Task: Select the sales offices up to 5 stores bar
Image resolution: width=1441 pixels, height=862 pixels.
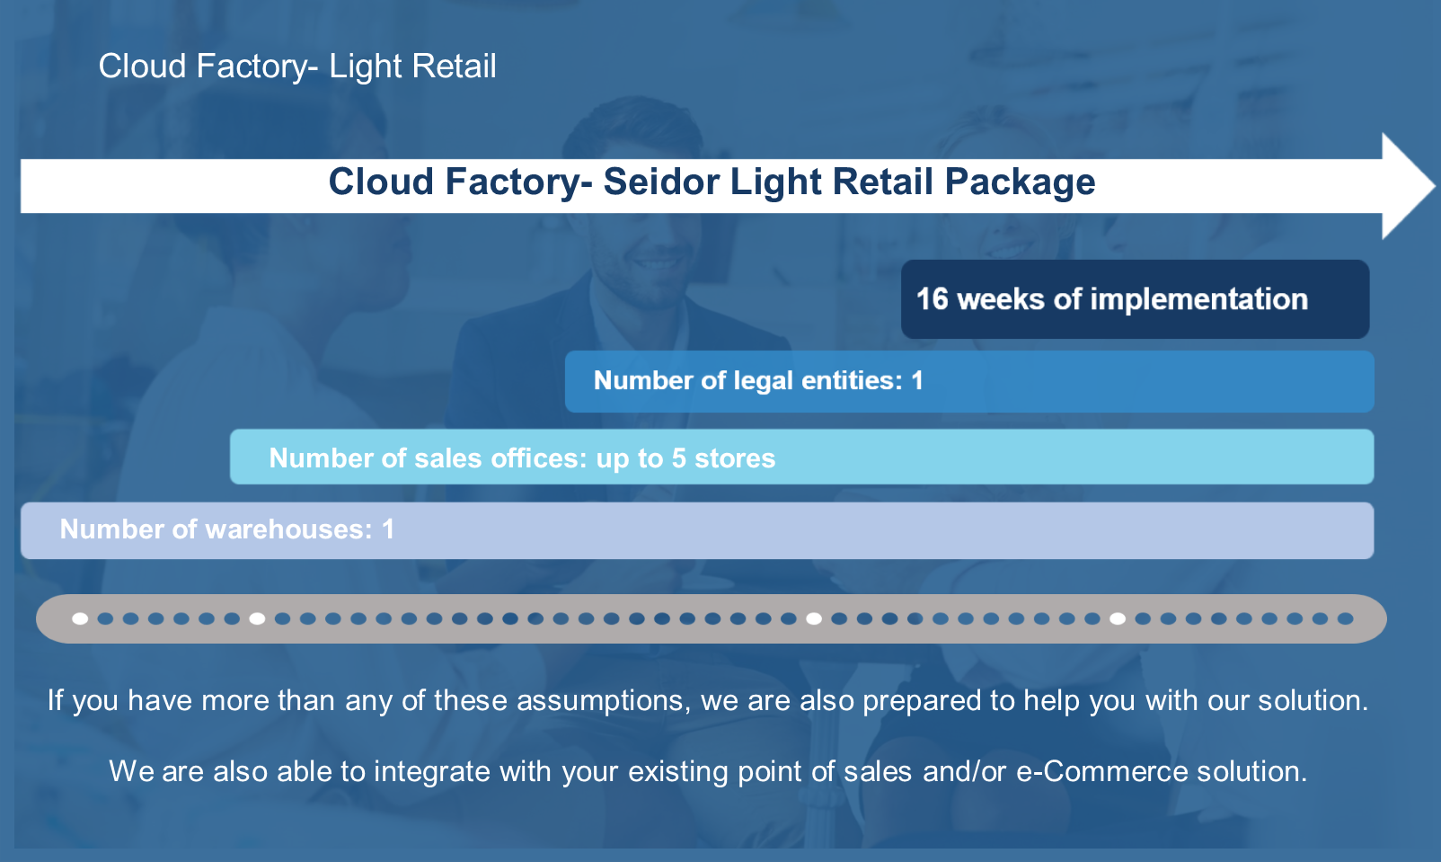Action: (801, 457)
